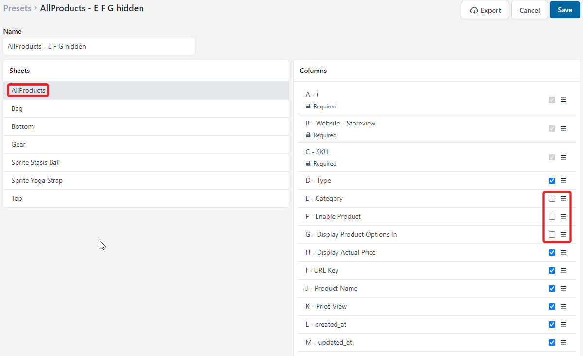This screenshot has width=583, height=356.
Task: Click reorder handle for H - Display Actual Price
Action: 564,252
